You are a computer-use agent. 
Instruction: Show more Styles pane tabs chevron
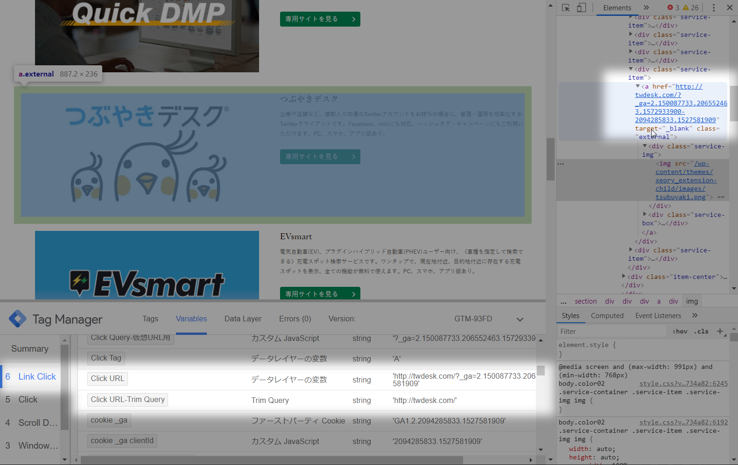click(x=695, y=315)
